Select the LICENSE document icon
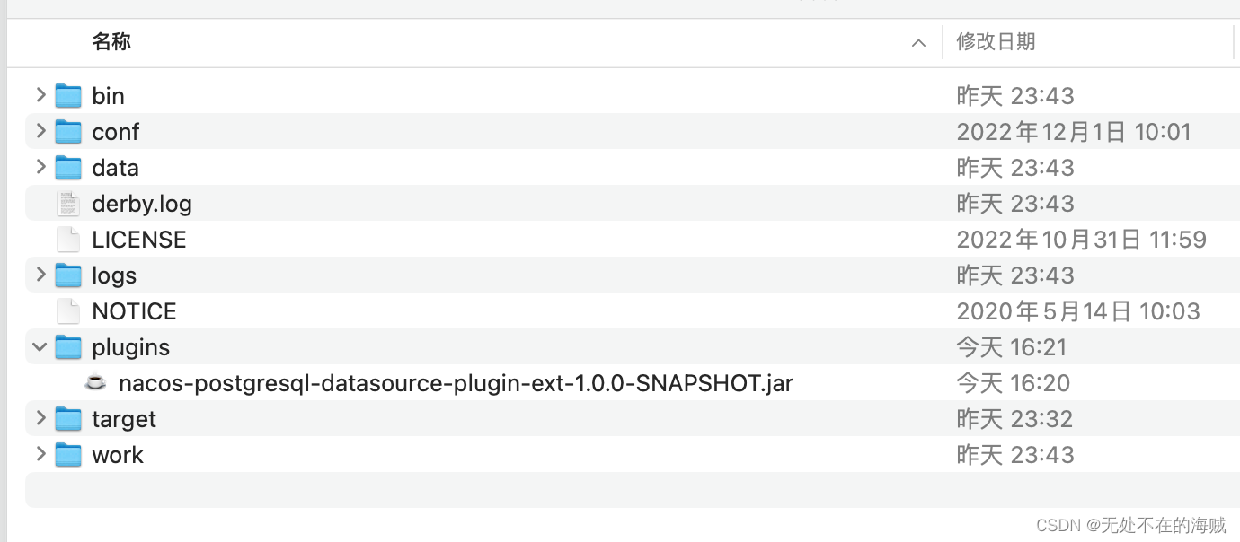This screenshot has width=1240, height=542. pyautogui.click(x=68, y=240)
